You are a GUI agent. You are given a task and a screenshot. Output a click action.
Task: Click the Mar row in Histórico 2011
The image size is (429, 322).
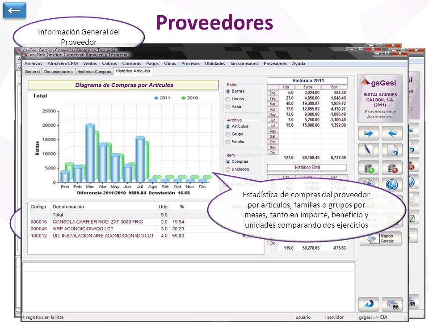[307, 103]
